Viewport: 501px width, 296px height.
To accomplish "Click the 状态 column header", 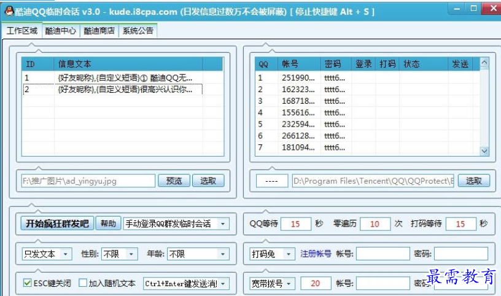I will [424, 64].
